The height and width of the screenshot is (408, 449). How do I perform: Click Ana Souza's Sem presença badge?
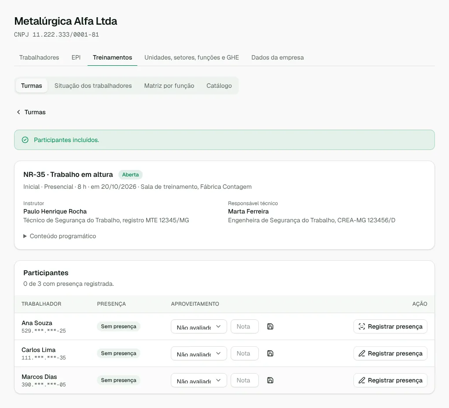click(118, 326)
